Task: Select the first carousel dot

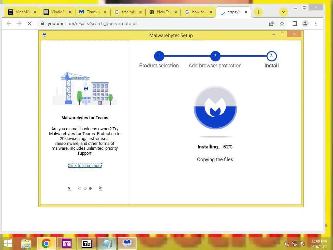Action: [80, 188]
